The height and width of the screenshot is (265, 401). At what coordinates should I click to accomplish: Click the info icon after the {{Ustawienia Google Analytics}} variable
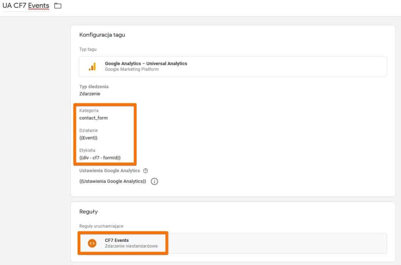tap(154, 182)
